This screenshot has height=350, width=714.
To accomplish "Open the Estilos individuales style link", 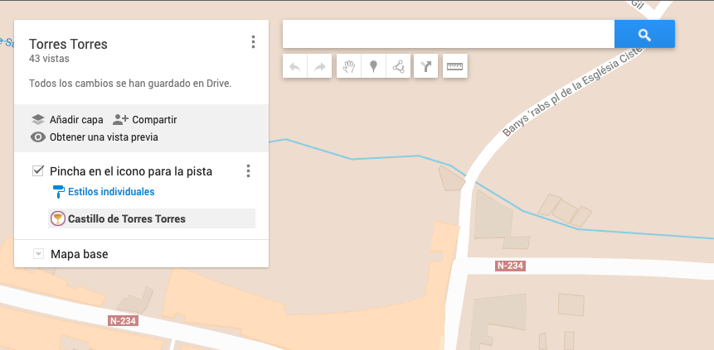I will [111, 192].
